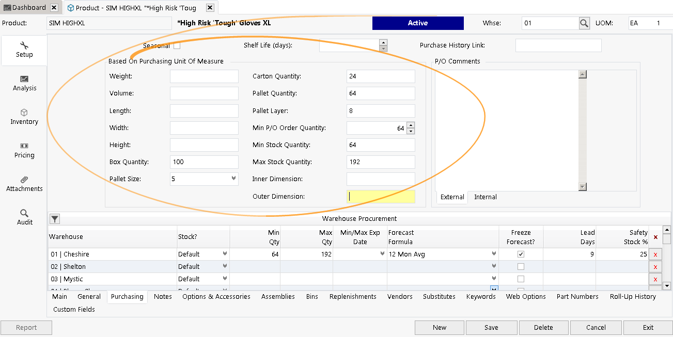This screenshot has width=673, height=337.
Task: Open Forecast Formula dropdown for Cheshire
Action: point(494,254)
